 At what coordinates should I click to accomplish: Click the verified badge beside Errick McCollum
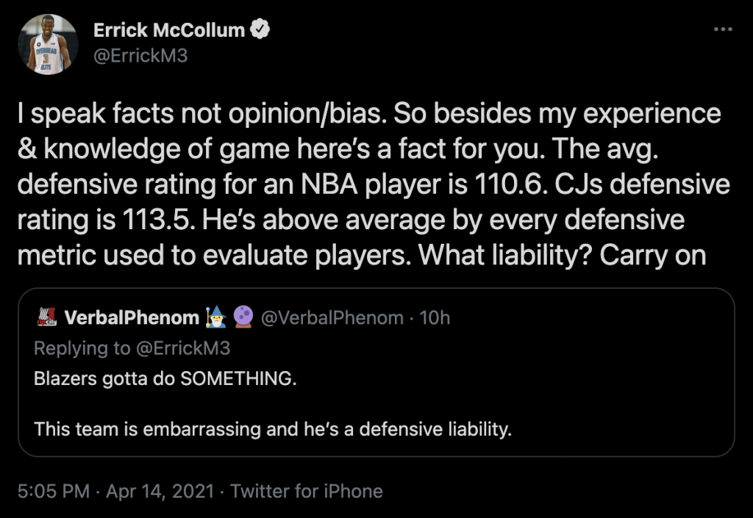tap(261, 30)
